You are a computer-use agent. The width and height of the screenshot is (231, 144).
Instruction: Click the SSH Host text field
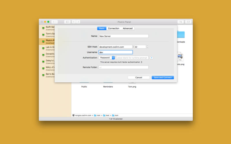[x=115, y=47]
